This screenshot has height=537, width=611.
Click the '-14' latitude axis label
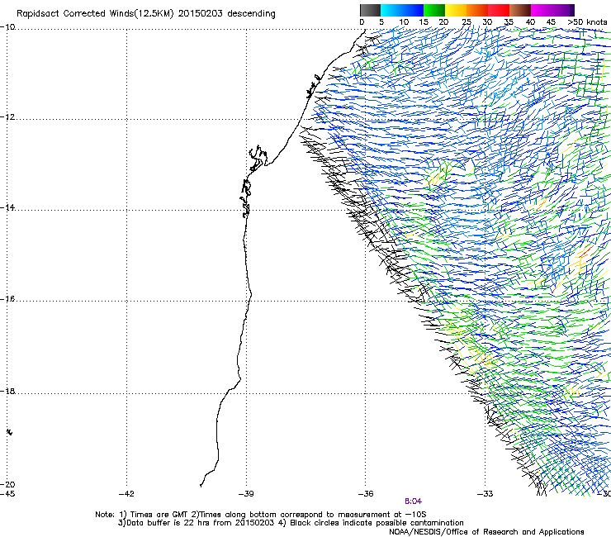click(x=7, y=207)
